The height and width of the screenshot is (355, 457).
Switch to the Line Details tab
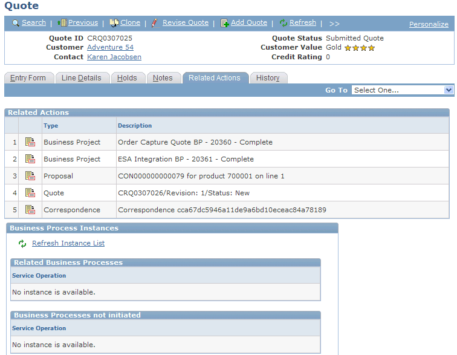click(x=82, y=78)
